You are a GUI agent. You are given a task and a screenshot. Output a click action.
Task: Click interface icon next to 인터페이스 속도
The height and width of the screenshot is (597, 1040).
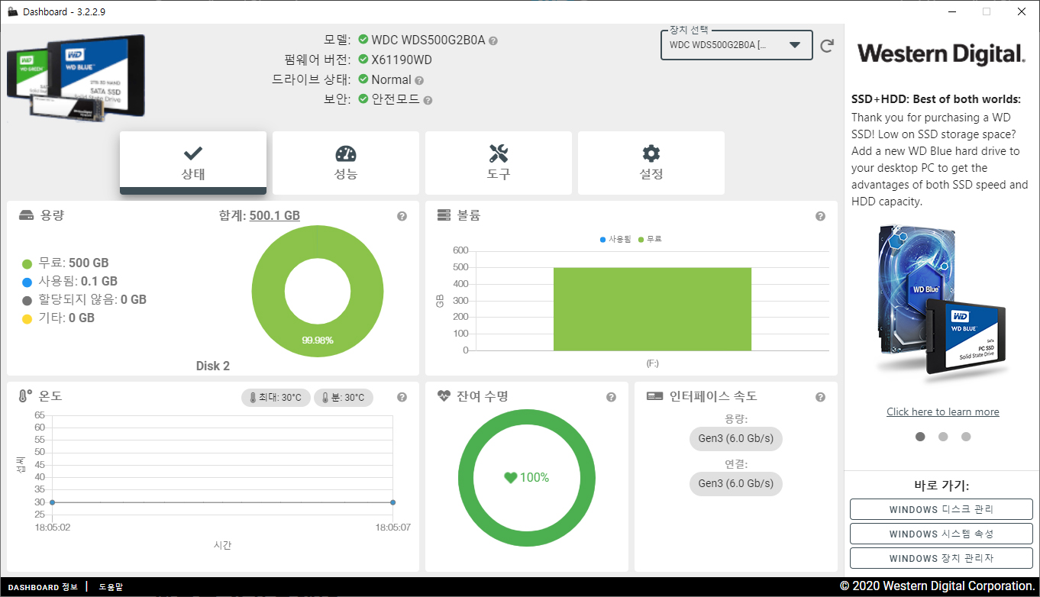point(654,396)
